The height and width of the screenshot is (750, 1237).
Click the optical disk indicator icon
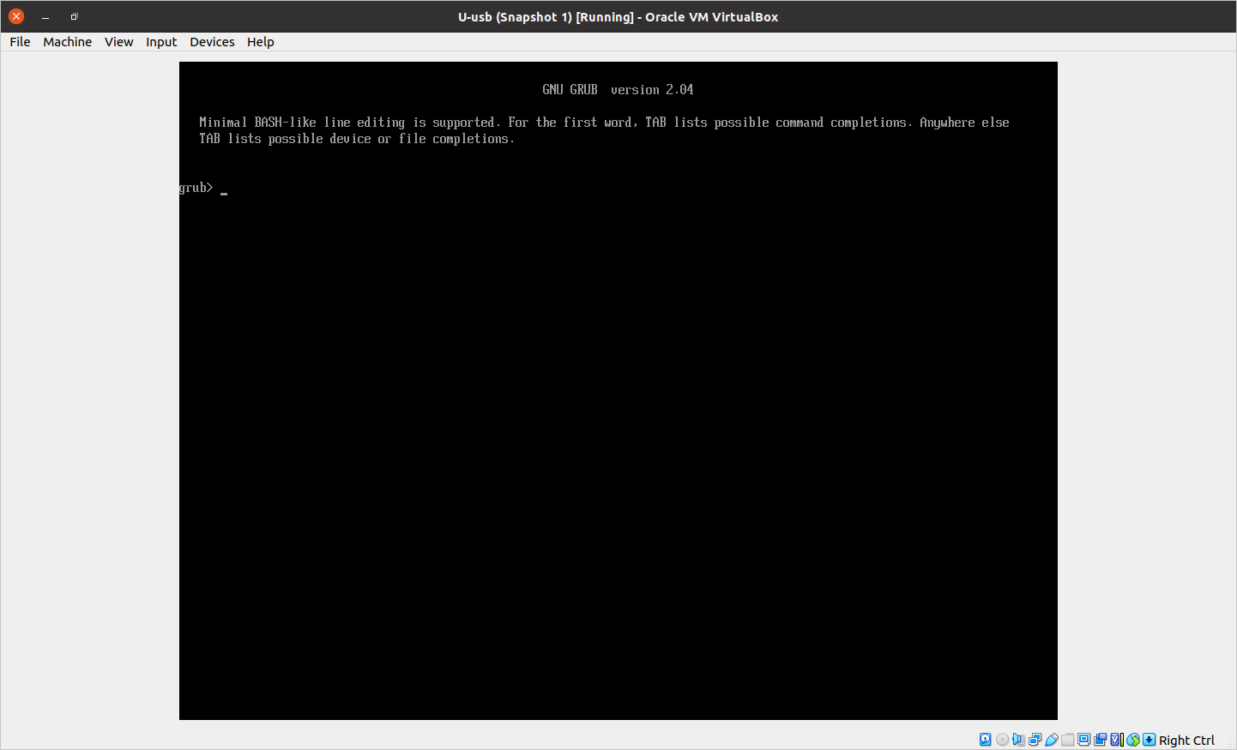(x=1002, y=740)
